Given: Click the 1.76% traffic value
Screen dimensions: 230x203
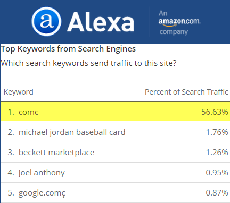Looking at the screenshot, I should pyautogui.click(x=217, y=132).
